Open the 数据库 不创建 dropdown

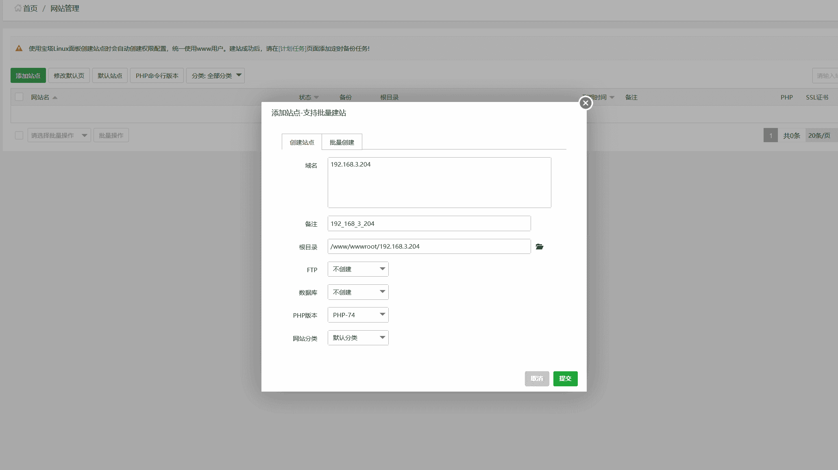(358, 292)
